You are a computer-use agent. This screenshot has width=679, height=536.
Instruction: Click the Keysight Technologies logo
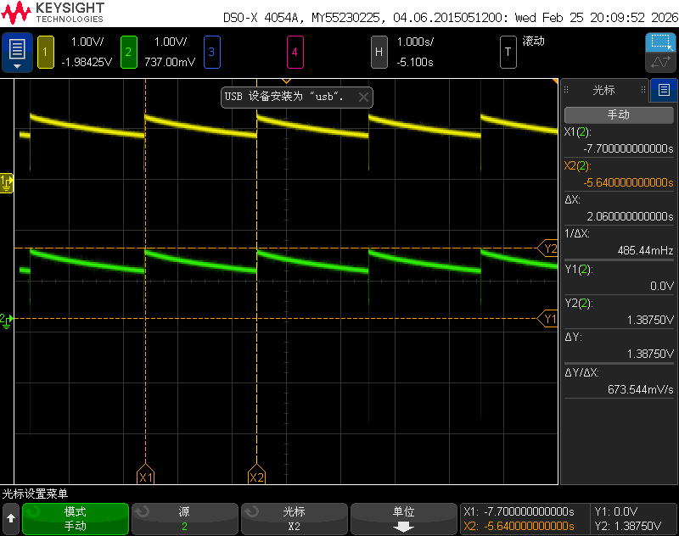tap(53, 13)
